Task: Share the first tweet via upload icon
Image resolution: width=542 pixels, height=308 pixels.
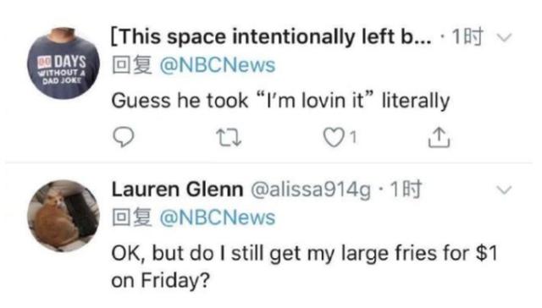Action: click(x=439, y=137)
